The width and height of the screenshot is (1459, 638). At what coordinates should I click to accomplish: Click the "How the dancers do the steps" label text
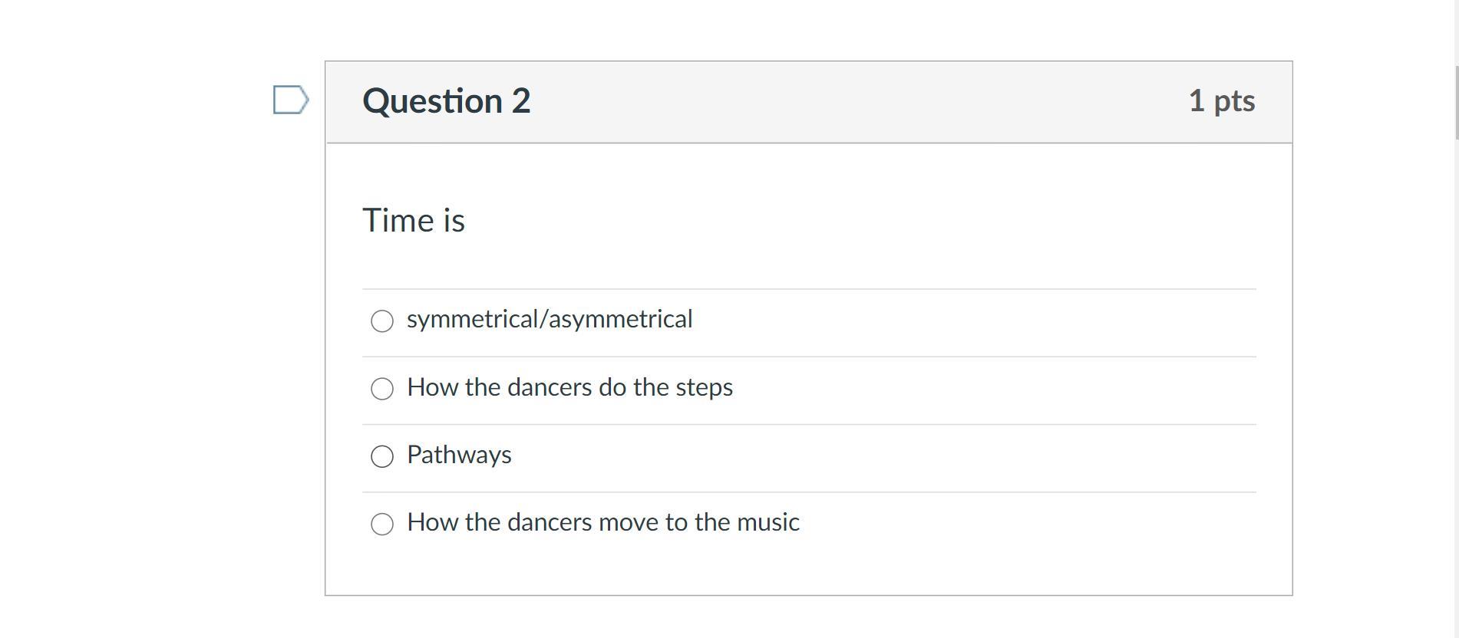tap(569, 387)
